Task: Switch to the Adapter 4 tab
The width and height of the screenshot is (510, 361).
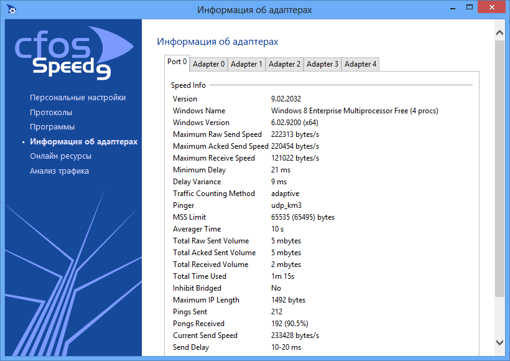Action: 360,64
